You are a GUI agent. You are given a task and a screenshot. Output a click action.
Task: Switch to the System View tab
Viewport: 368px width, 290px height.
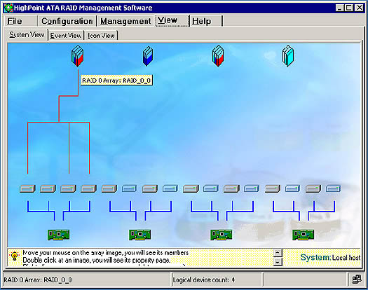tap(27, 35)
